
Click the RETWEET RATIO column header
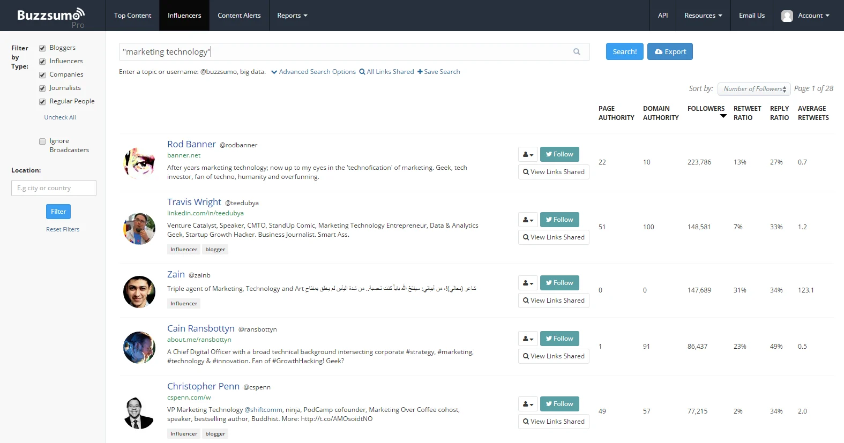(x=747, y=113)
